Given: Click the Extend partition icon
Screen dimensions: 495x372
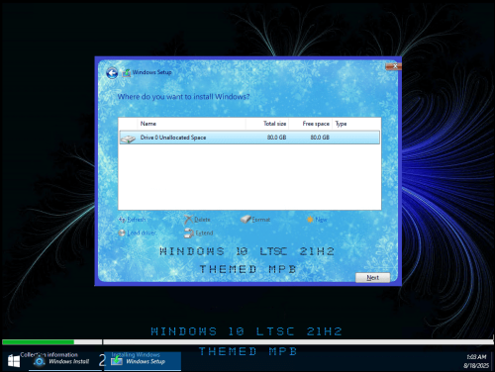Looking at the screenshot, I should pos(189,232).
